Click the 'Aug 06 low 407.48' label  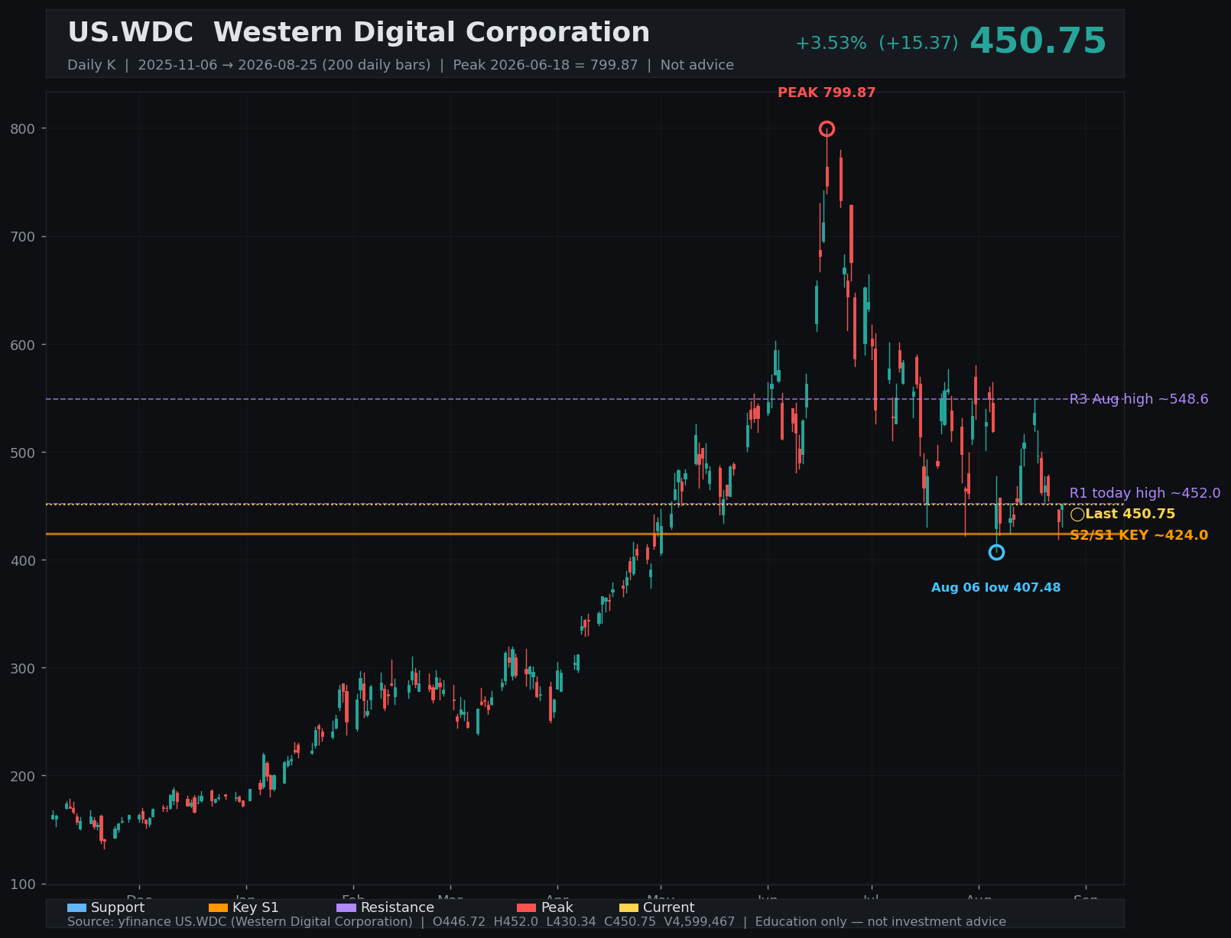996,588
